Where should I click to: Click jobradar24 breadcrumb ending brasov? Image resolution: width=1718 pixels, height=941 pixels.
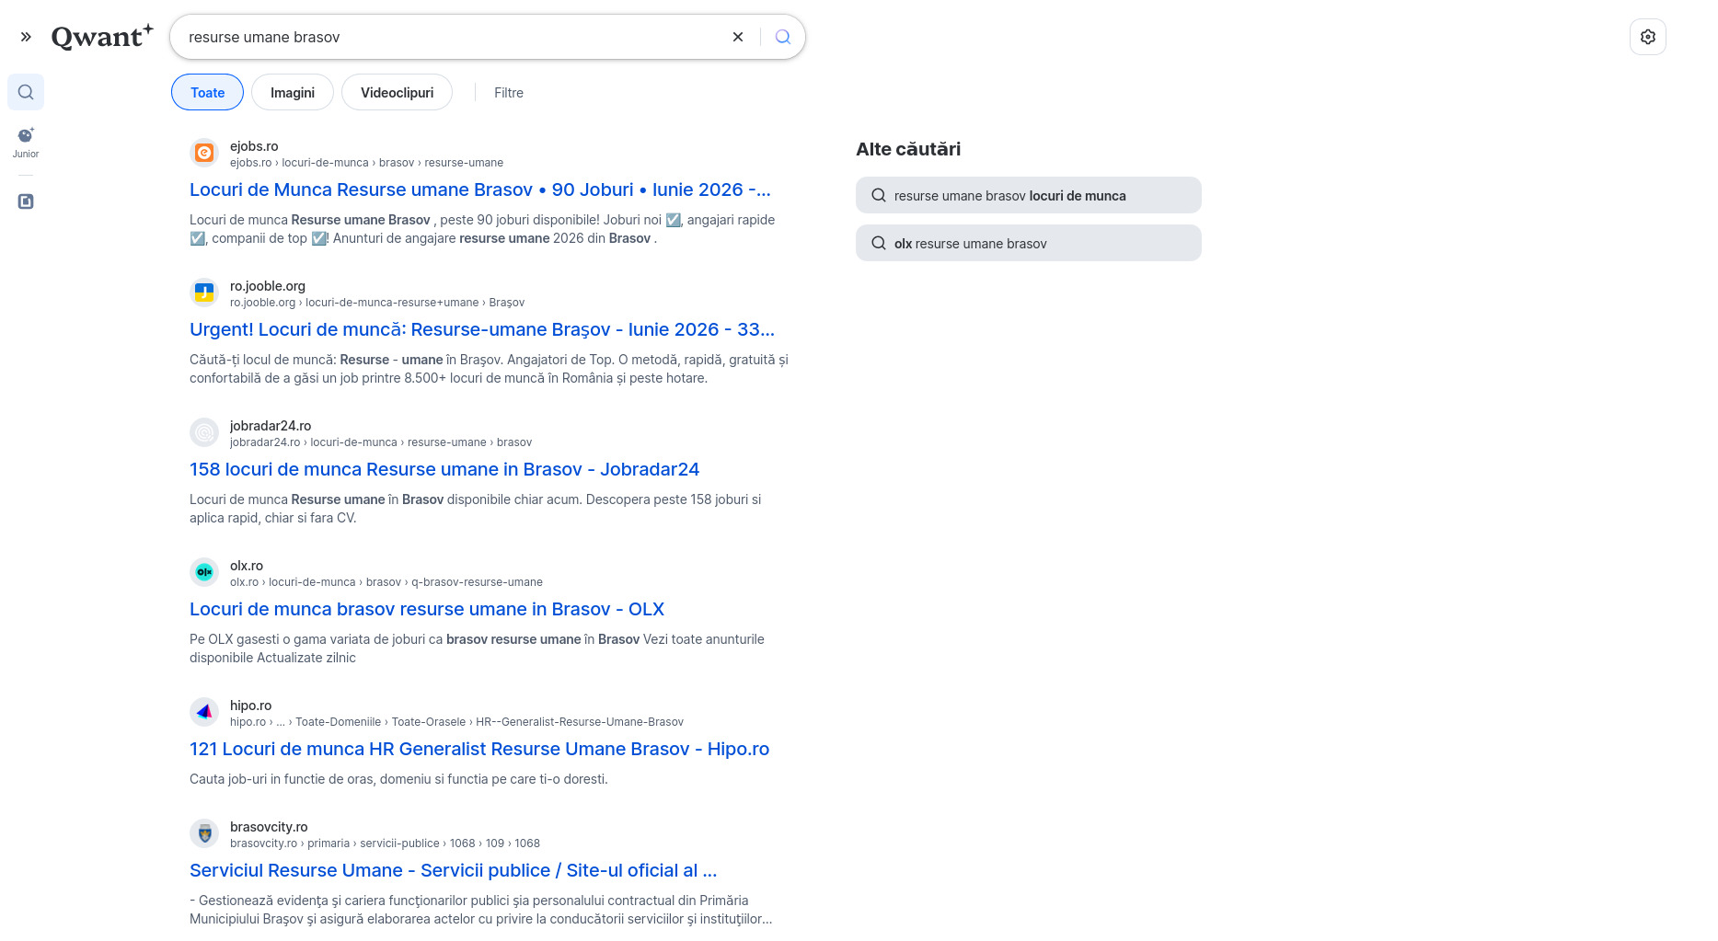click(381, 442)
